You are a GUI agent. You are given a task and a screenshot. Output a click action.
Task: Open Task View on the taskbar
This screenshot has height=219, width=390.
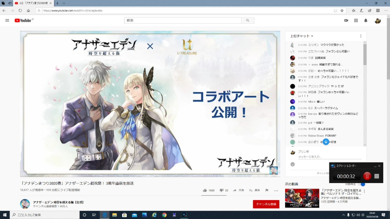click(x=94, y=215)
